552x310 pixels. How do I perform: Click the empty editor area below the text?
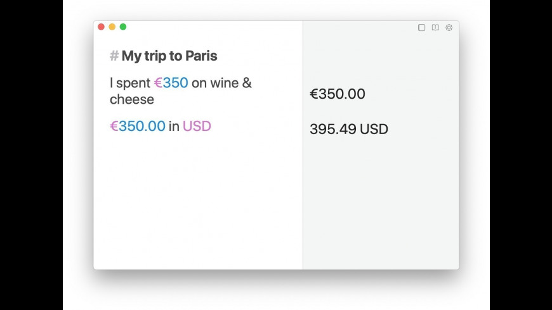(197, 202)
